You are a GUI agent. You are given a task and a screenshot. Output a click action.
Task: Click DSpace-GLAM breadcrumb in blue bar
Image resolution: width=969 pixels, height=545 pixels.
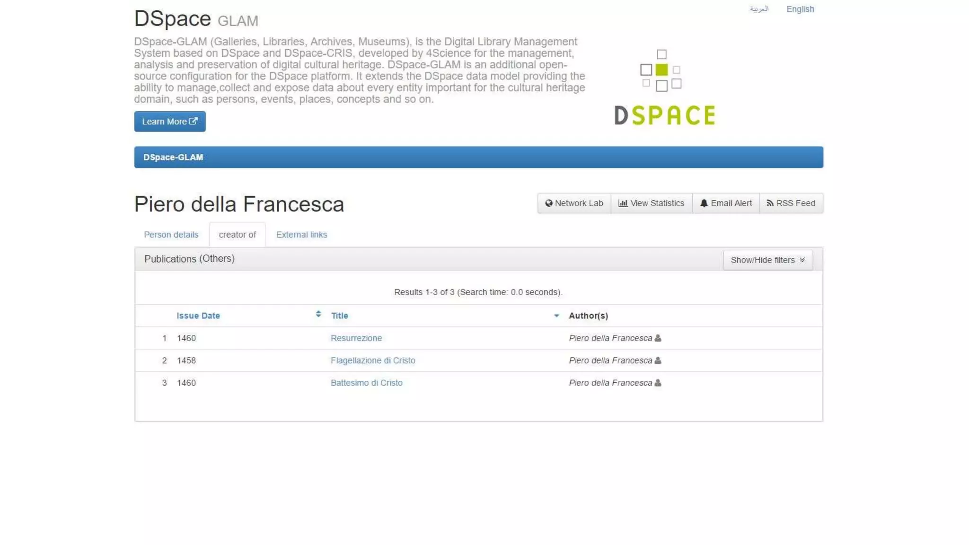pos(173,157)
